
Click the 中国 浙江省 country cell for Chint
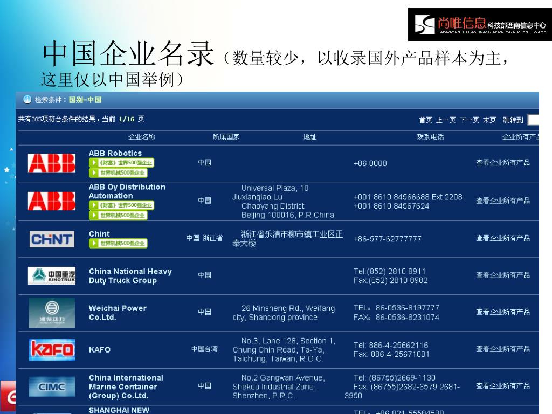204,238
